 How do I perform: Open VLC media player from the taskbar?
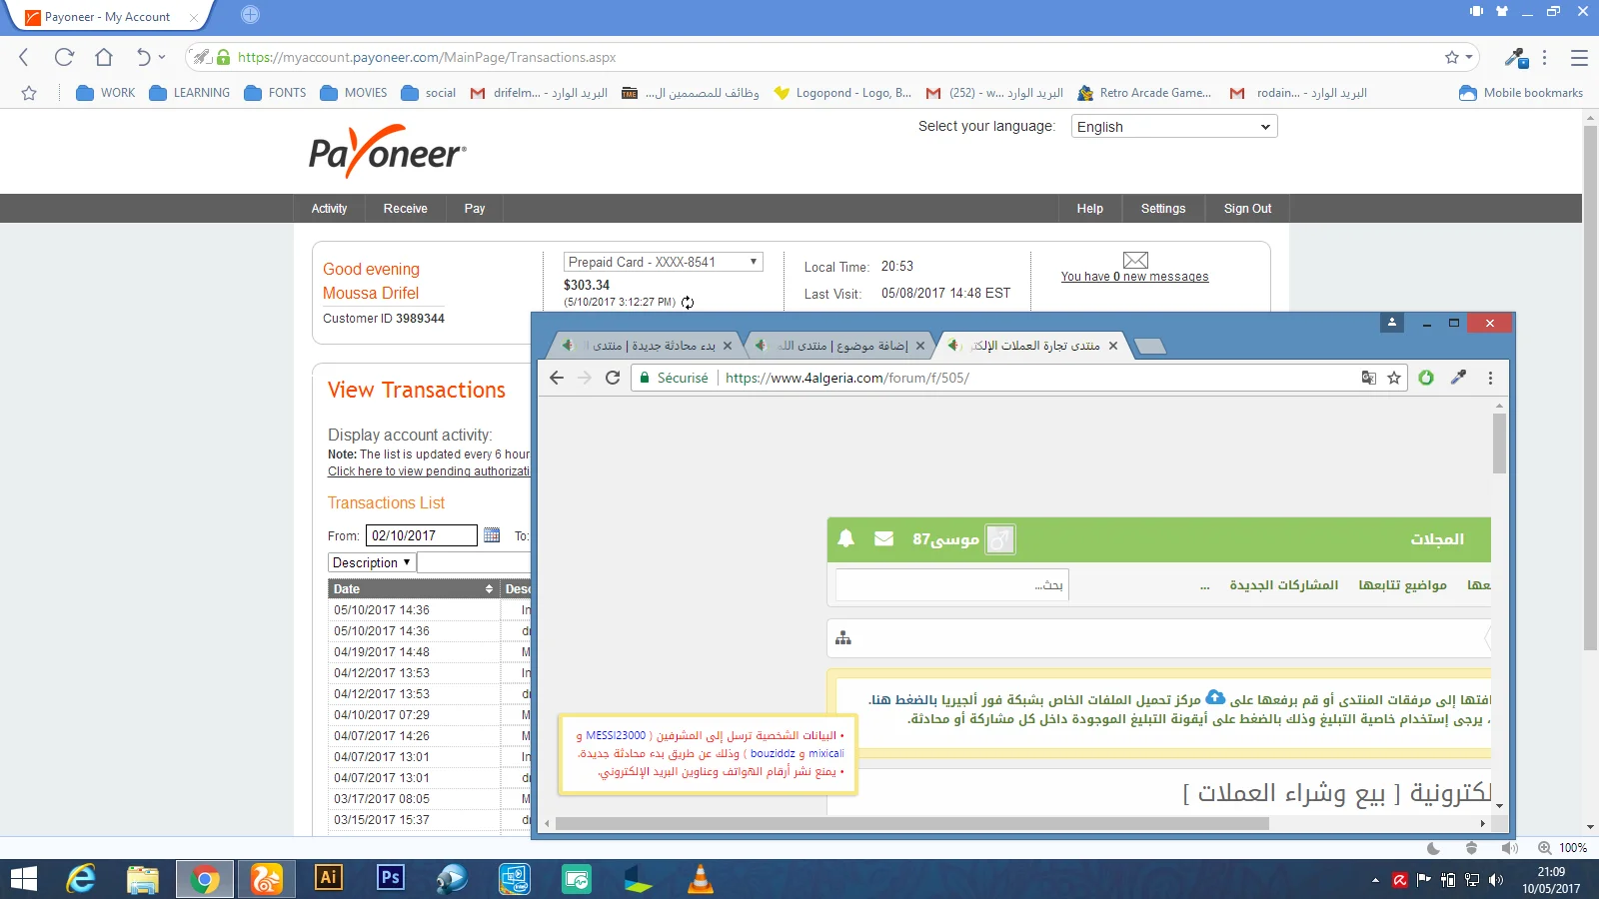[x=701, y=879]
